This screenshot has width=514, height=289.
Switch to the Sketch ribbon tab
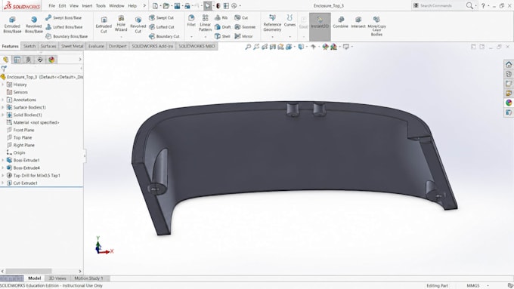click(x=29, y=46)
